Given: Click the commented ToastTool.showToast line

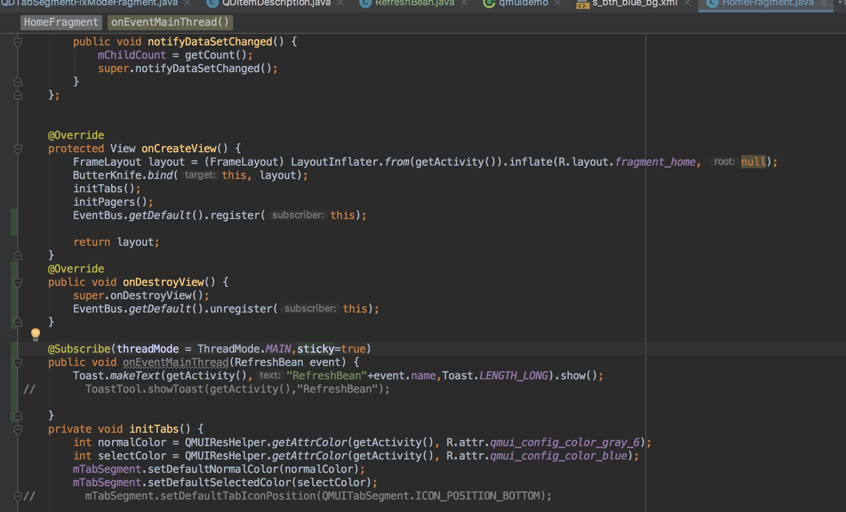Looking at the screenshot, I should click(x=238, y=389).
